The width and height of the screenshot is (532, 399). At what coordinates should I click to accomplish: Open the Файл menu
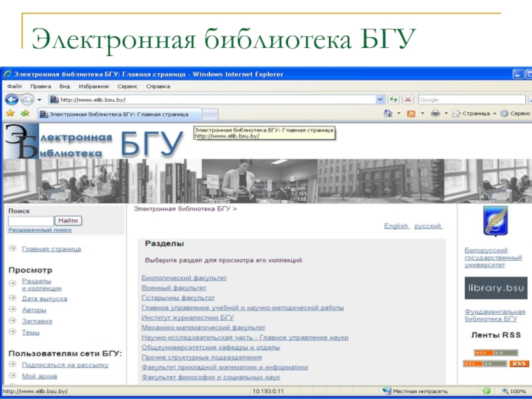[14, 86]
